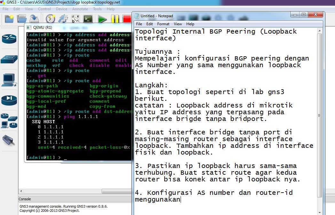Viewport: 335px width, 215px height.
Task: Click the Notepad scroll up arrow
Action: pyautogui.click(x=320, y=31)
